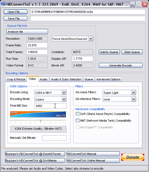Click the HD application icon in title bar
Image resolution: width=149 pixels, height=172 pixels.
[x=3, y=4]
